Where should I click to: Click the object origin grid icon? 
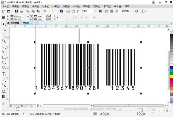[4, 18]
